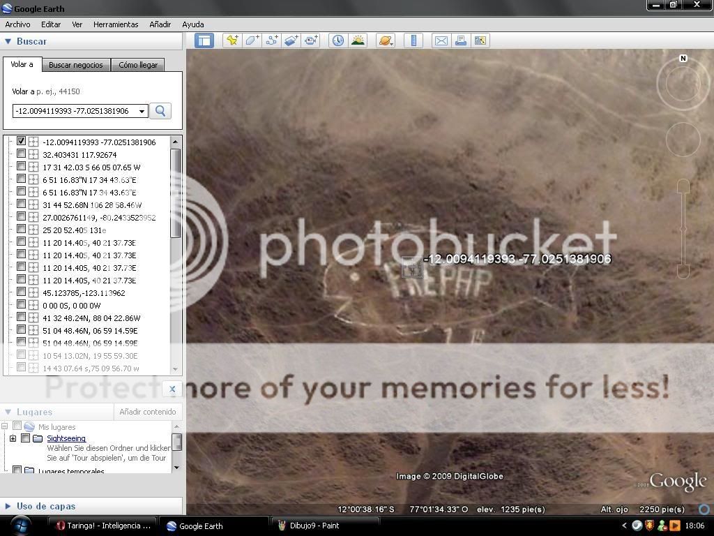The image size is (714, 536).
Task: Email the current view
Action: click(441, 40)
